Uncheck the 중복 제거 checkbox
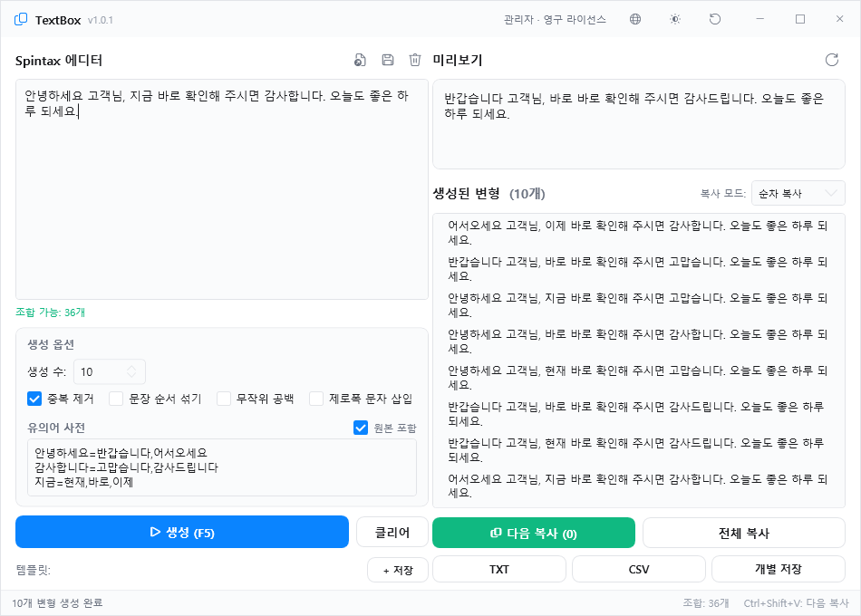 (34, 399)
